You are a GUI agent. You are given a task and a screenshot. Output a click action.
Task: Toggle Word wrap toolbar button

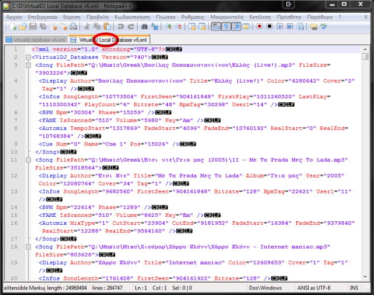click(216, 27)
